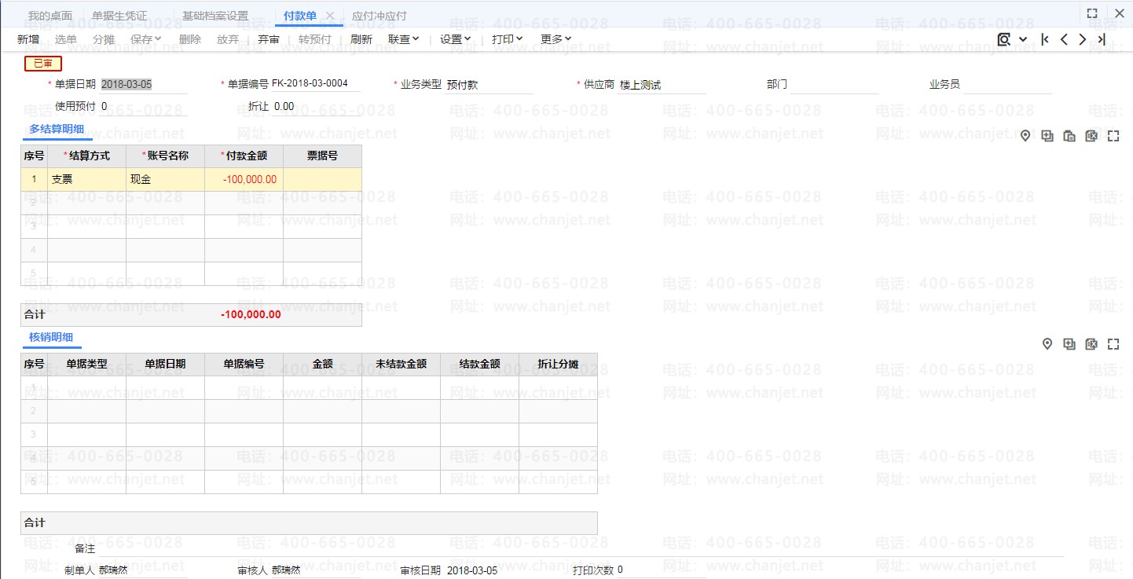
Task: Click add-row icon in 多结算明细 section
Action: tap(1047, 136)
